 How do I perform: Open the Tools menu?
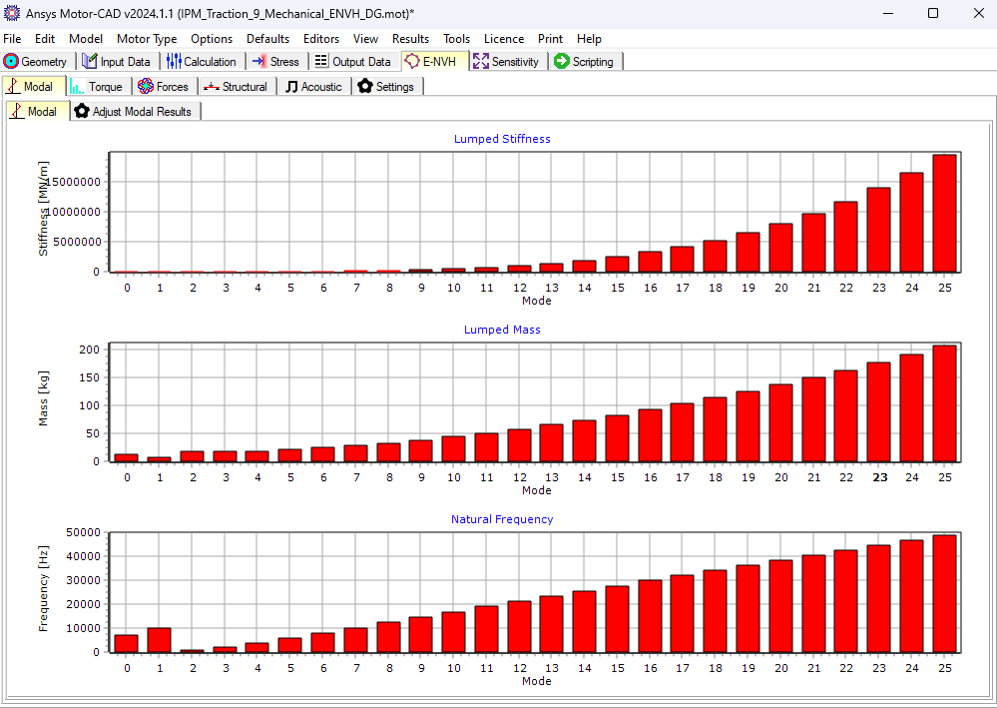tap(456, 39)
